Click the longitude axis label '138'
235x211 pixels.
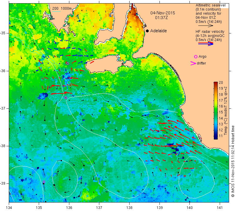click(x=129, y=208)
